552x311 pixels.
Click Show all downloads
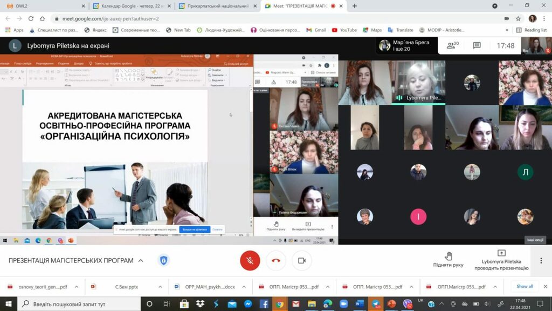pyautogui.click(x=525, y=287)
